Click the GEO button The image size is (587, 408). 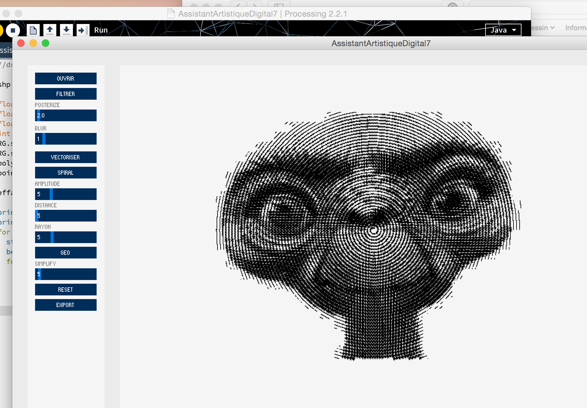point(66,253)
